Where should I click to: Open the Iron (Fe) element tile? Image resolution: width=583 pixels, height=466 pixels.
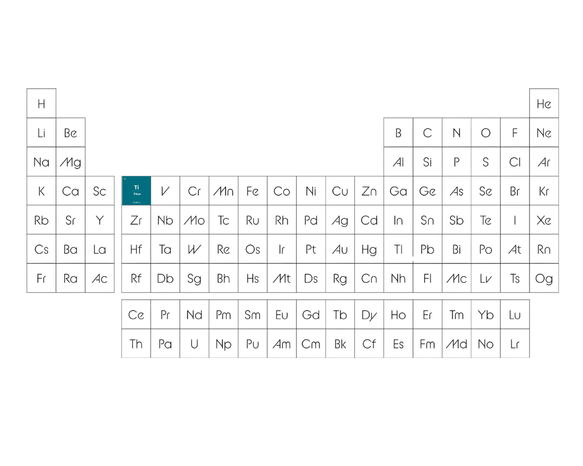pyautogui.click(x=253, y=191)
